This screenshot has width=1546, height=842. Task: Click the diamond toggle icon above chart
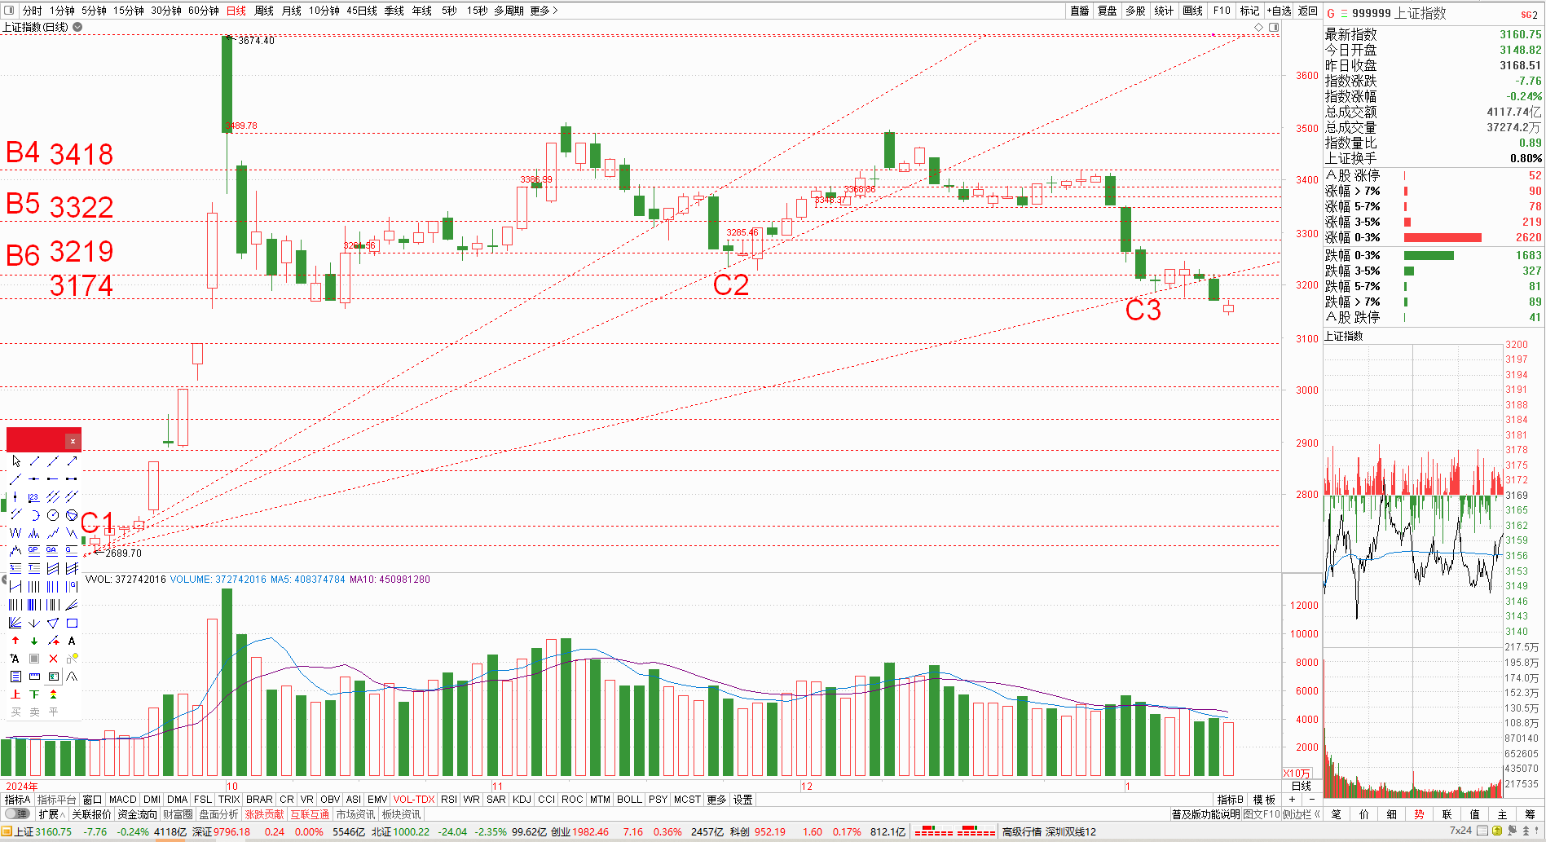(x=1259, y=28)
